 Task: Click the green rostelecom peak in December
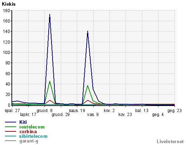point(50,81)
